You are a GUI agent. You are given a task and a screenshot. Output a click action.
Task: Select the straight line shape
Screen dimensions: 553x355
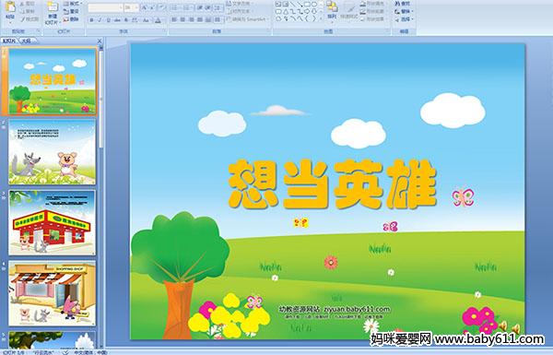(x=293, y=5)
